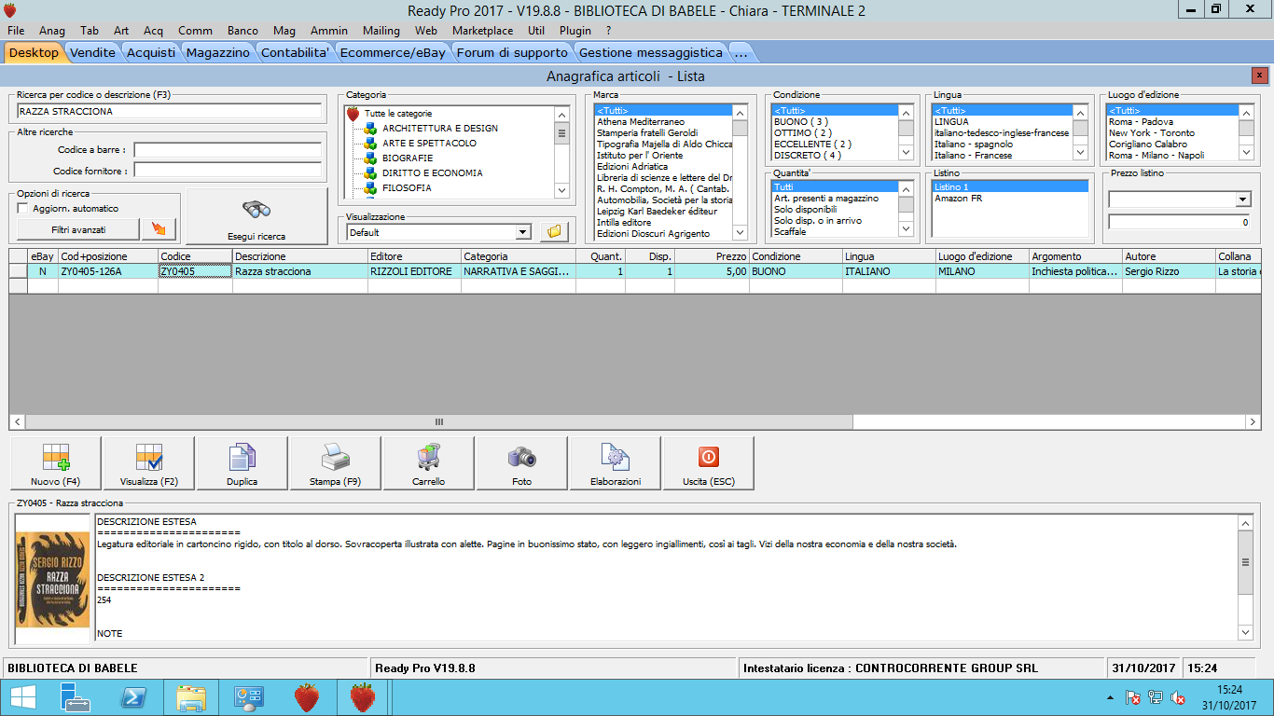The width and height of the screenshot is (1274, 716).
Task: Go to the Ecommerce/eBay tab
Action: 393,53
